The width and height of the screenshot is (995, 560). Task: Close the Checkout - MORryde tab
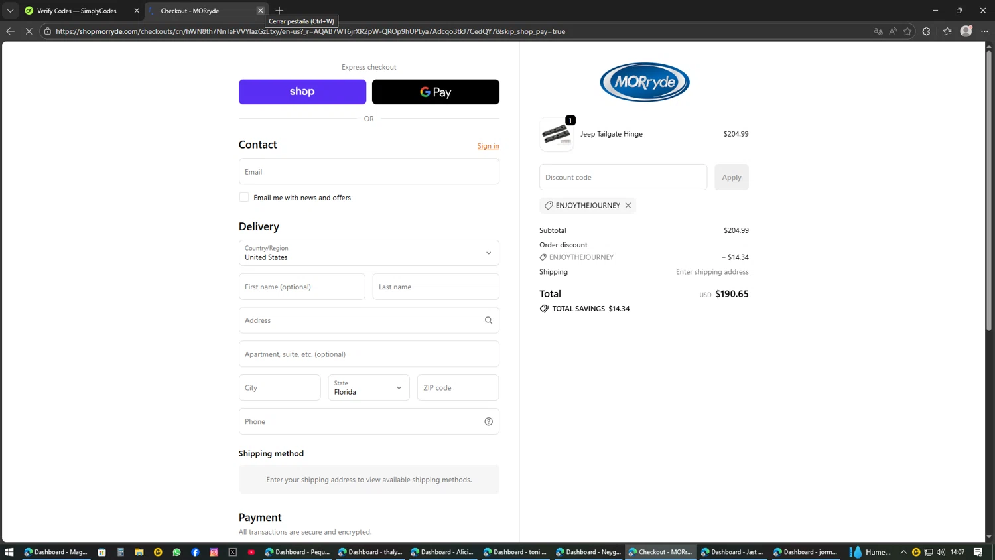coord(261,11)
